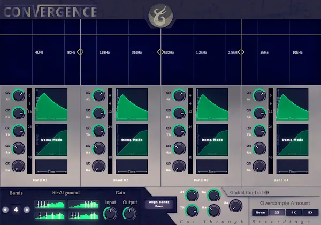Click Band 02 Threshold knob
This screenshot has height=225, width=321.
point(99,131)
